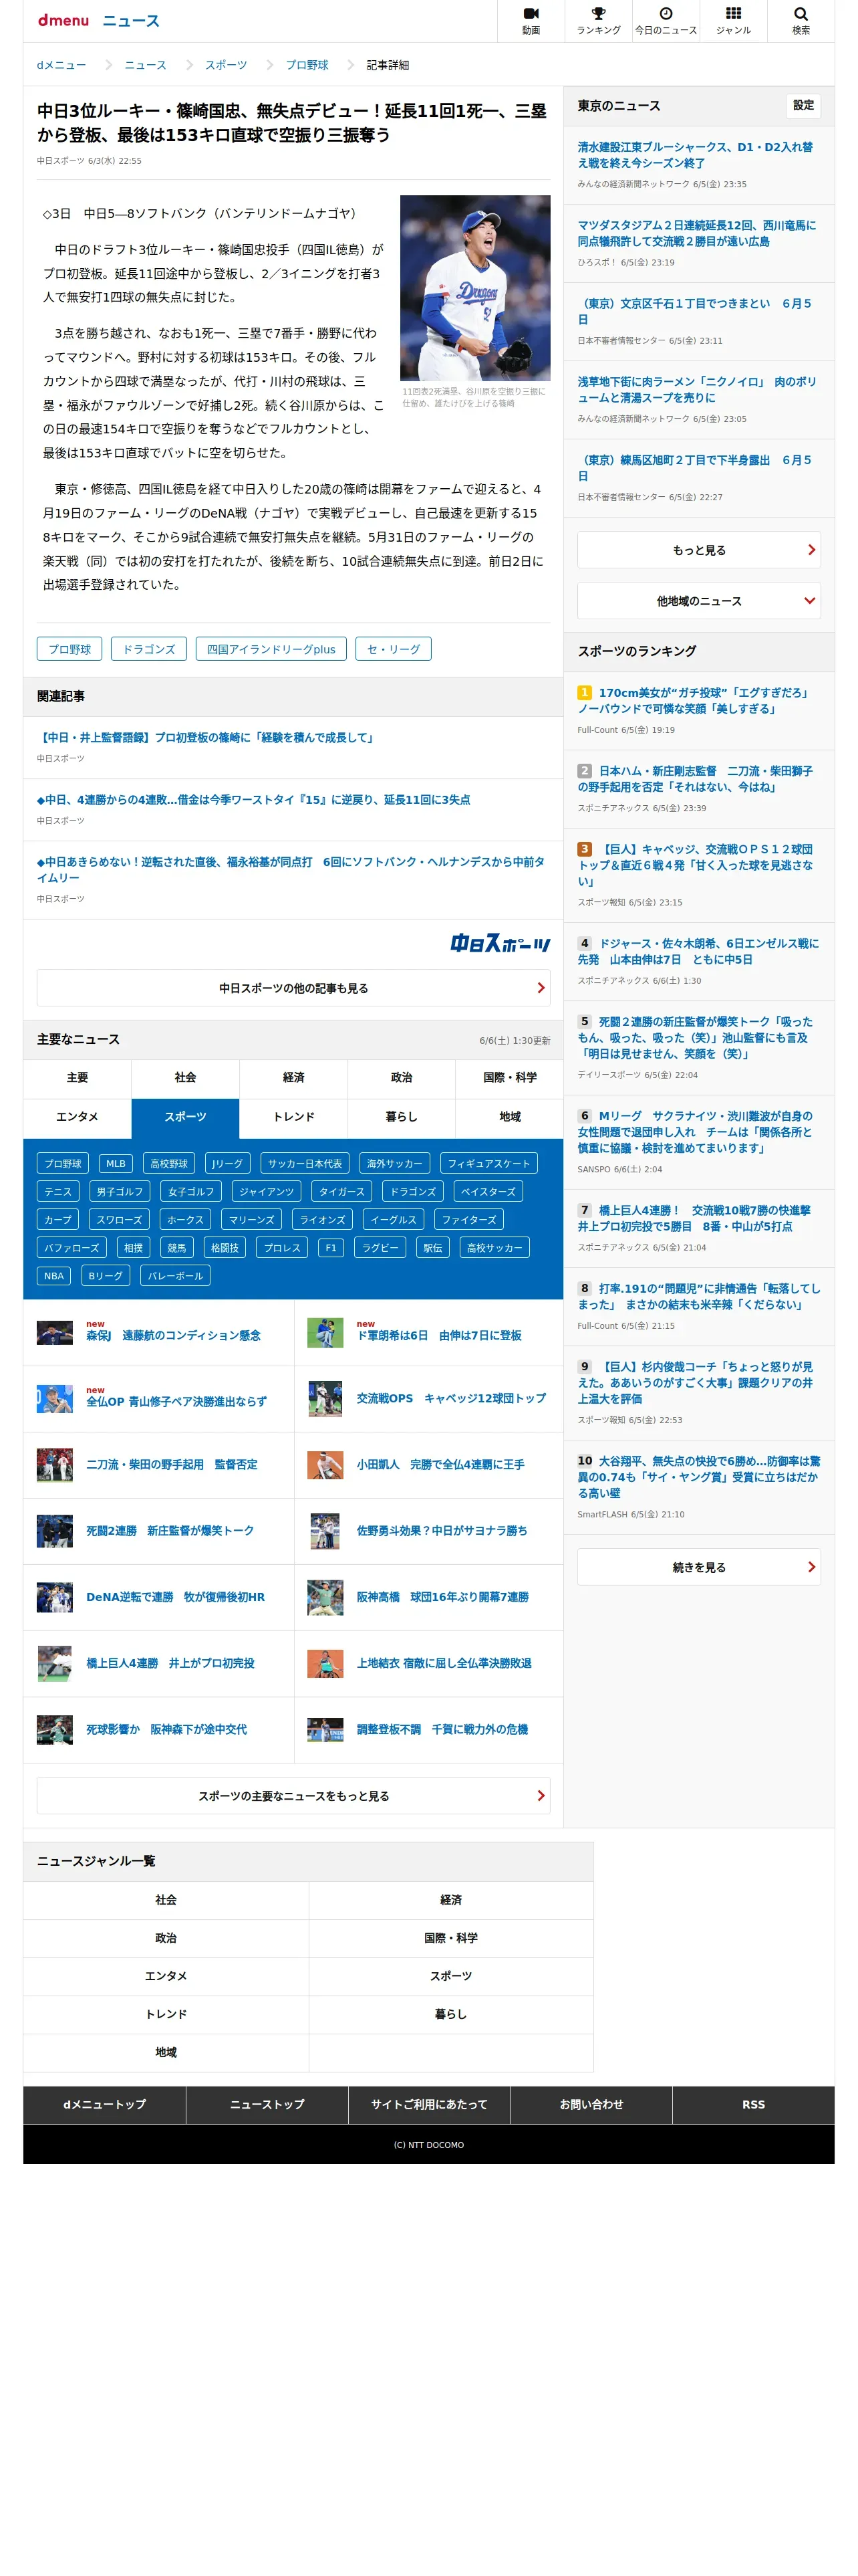
Task: Click the MLB sports subcategory chip
Action: [116, 1164]
